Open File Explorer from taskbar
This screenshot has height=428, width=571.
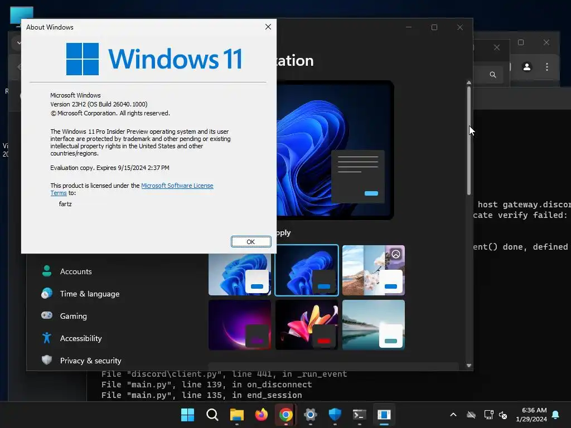pos(236,415)
